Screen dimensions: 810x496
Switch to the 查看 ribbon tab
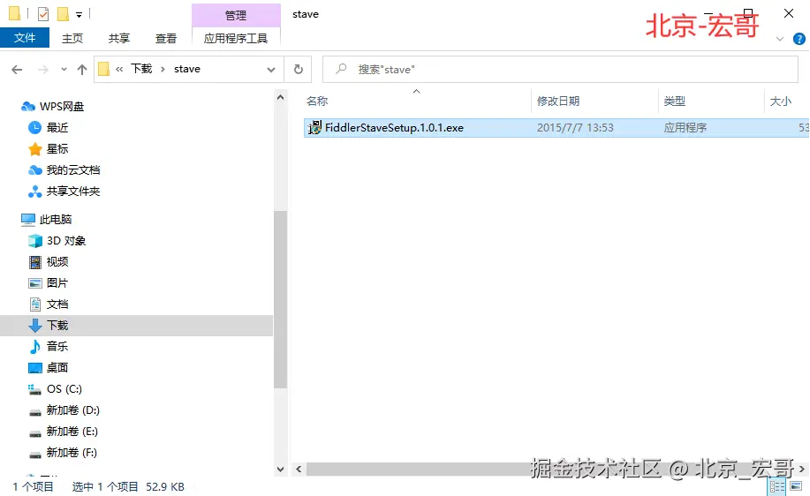click(x=166, y=38)
